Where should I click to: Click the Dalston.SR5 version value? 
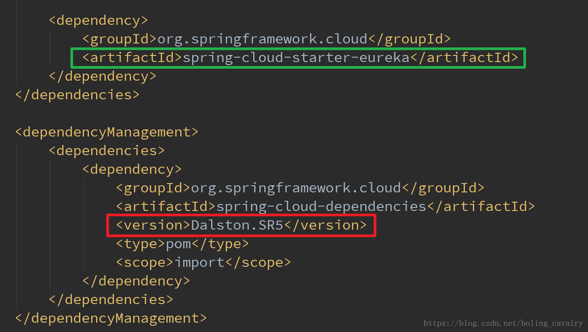pyautogui.click(x=237, y=225)
